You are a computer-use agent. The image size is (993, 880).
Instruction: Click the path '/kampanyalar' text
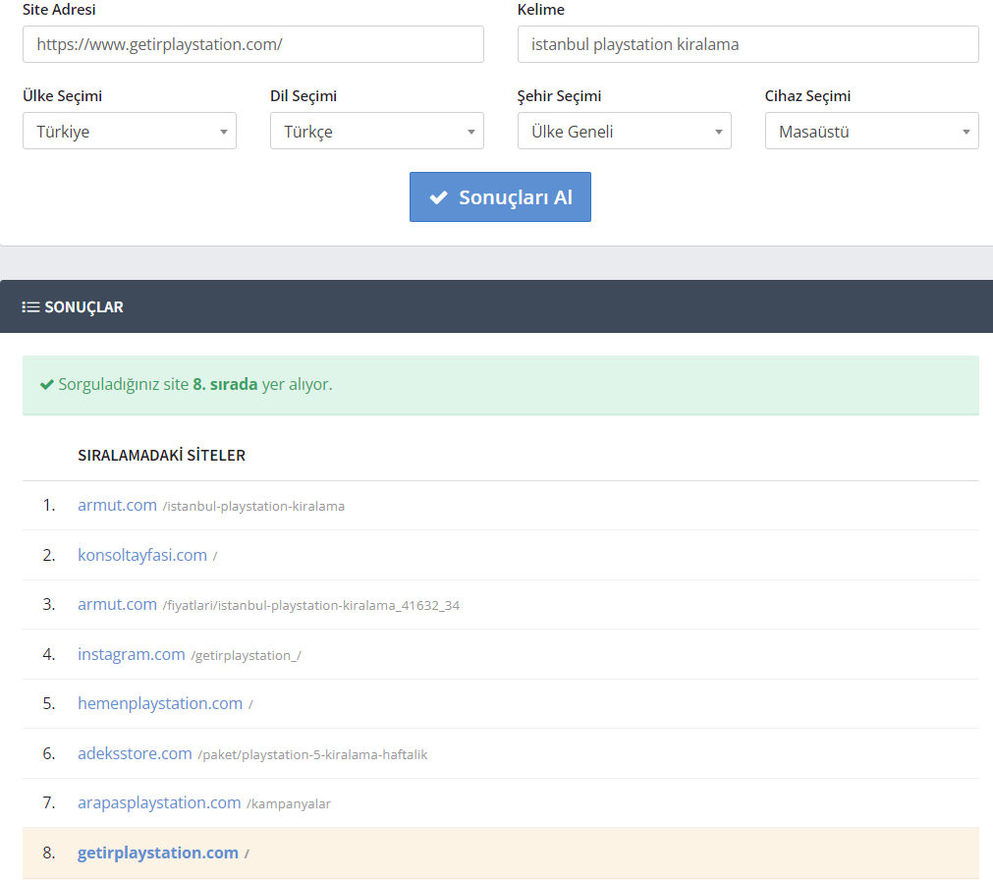click(x=288, y=804)
